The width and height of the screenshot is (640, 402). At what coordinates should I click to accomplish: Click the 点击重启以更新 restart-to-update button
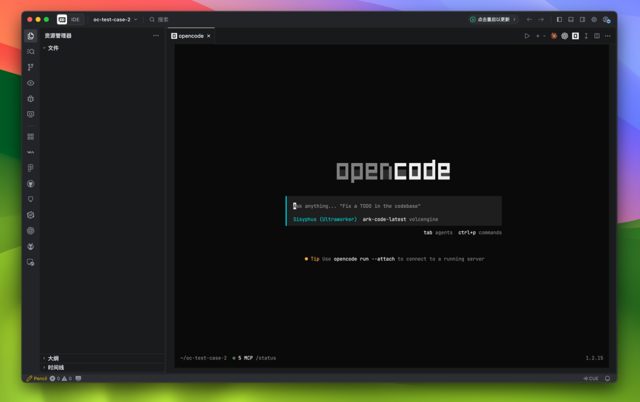coord(493,20)
